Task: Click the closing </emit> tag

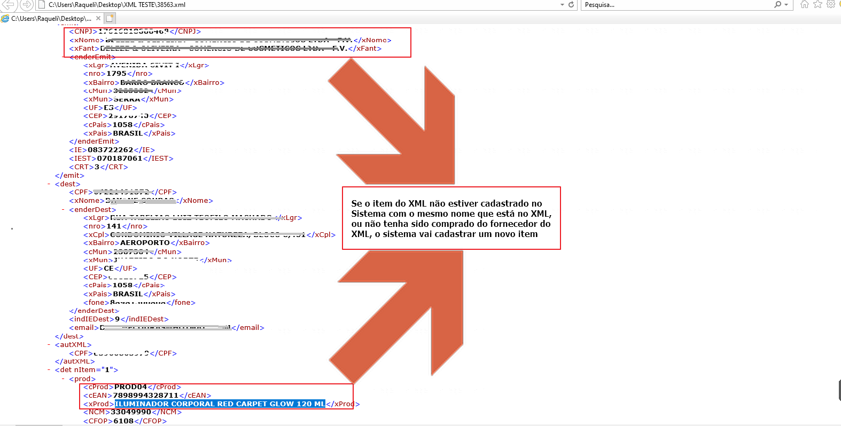Action: click(69, 176)
